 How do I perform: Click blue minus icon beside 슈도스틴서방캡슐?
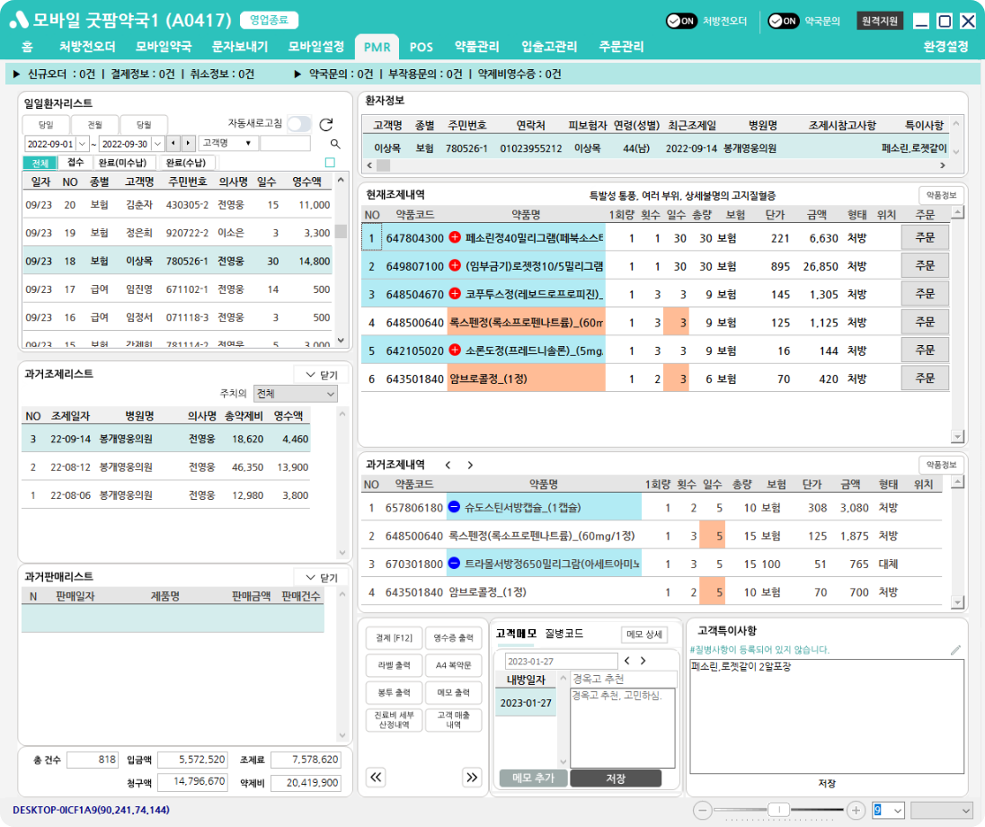coord(455,508)
